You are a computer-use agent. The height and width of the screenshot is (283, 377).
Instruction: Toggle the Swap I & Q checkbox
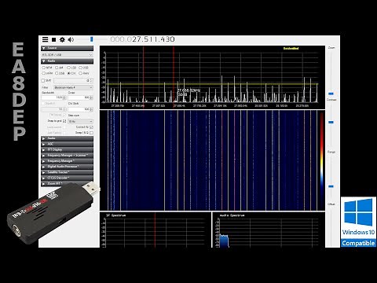click(91, 133)
